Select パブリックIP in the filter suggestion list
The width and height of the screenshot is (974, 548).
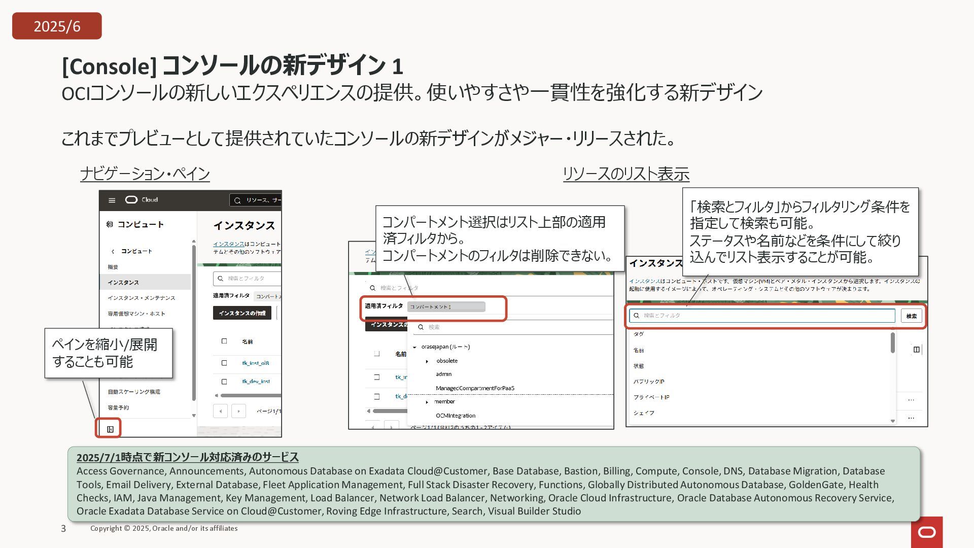tap(648, 382)
